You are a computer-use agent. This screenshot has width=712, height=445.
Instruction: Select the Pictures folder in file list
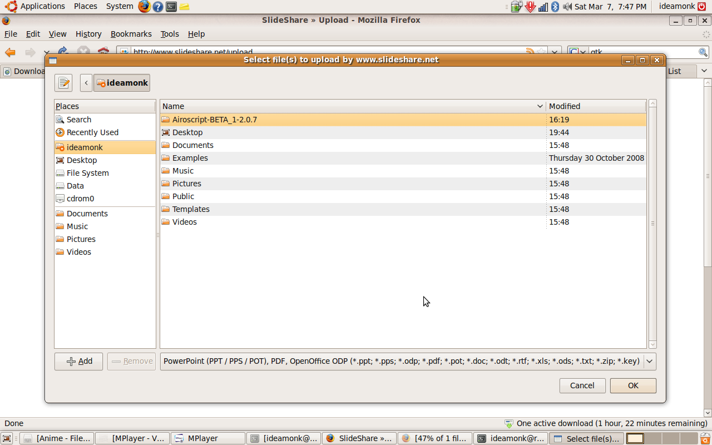click(x=403, y=184)
